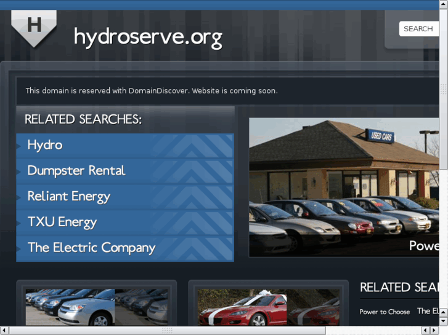Open the hydroserve.org site title
448x335 pixels.
tap(148, 37)
